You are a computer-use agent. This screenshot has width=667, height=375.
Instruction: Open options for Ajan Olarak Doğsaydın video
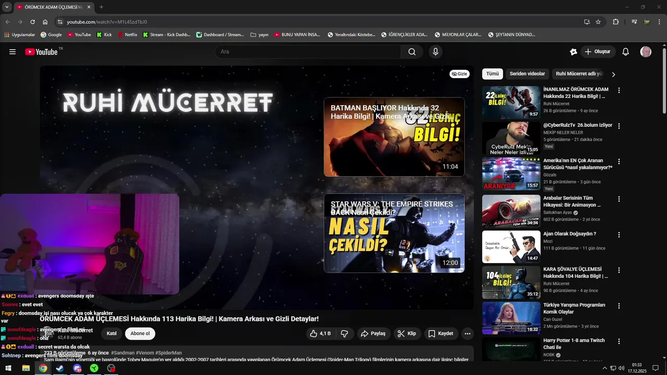tap(619, 234)
